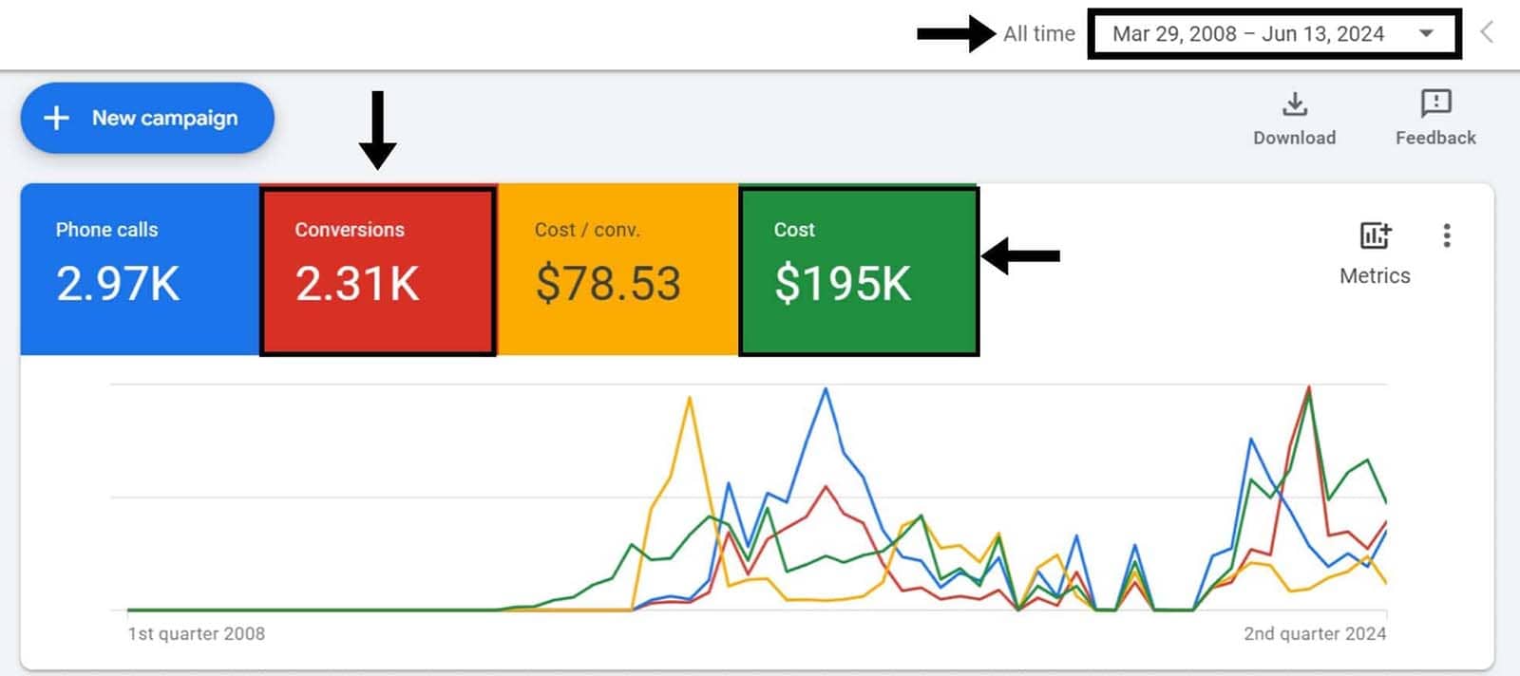Select the Conversions metric tile

378,271
